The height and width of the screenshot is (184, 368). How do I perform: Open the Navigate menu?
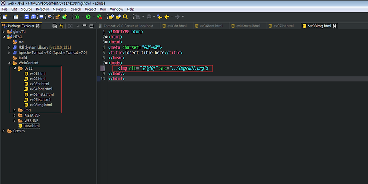[60, 9]
